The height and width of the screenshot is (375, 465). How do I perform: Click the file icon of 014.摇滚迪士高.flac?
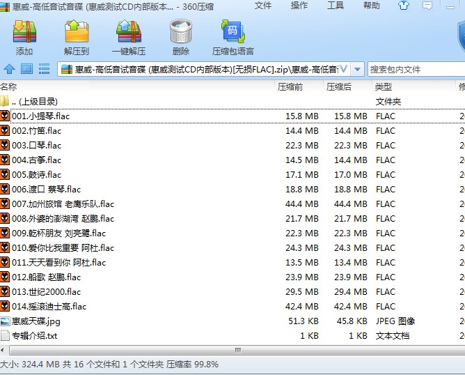tap(5, 306)
